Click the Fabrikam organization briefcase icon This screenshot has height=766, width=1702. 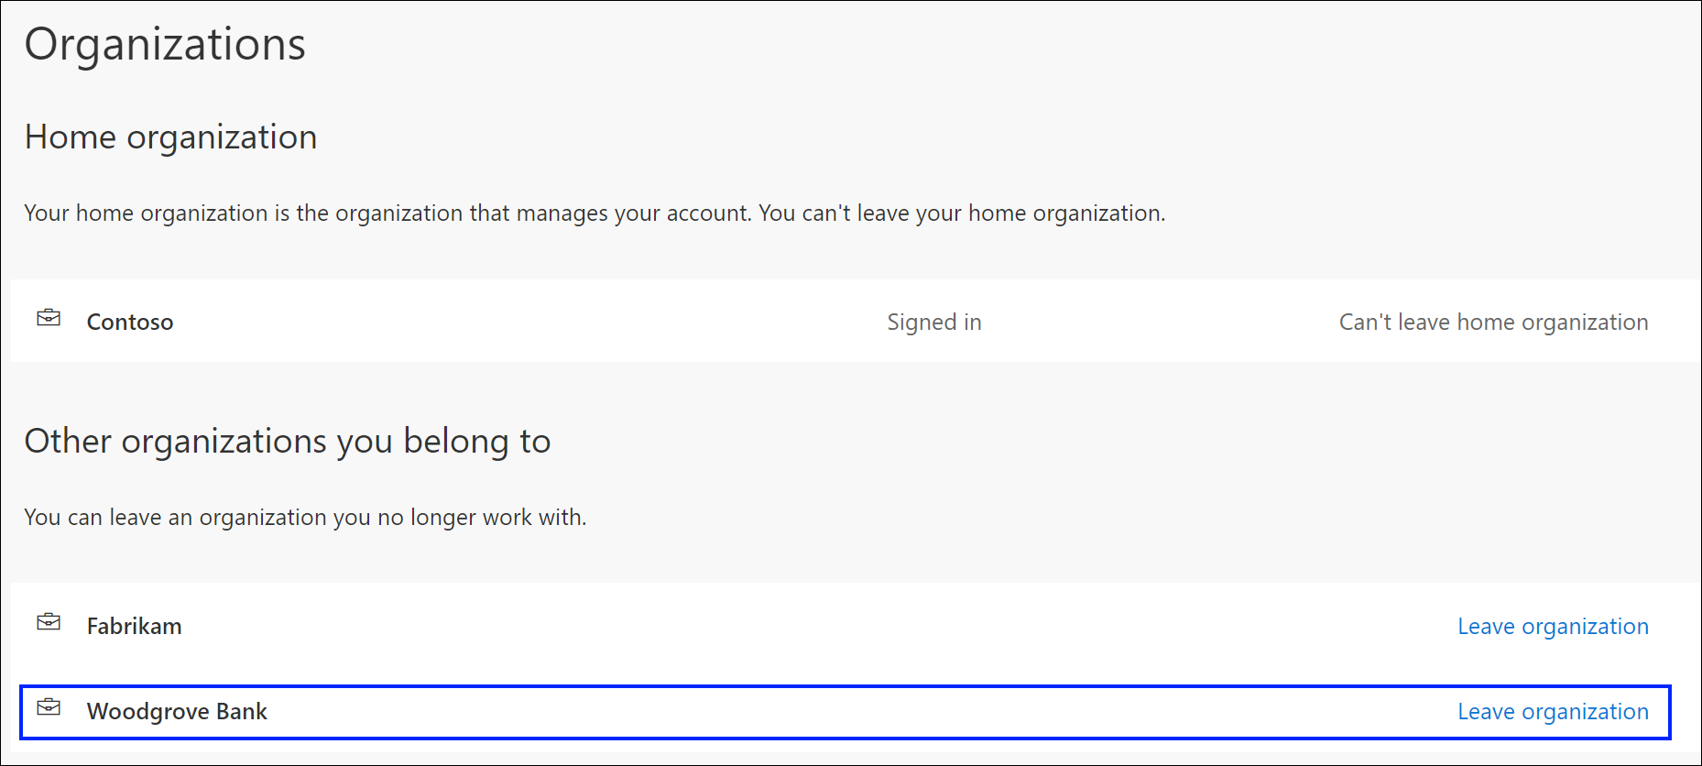[49, 624]
